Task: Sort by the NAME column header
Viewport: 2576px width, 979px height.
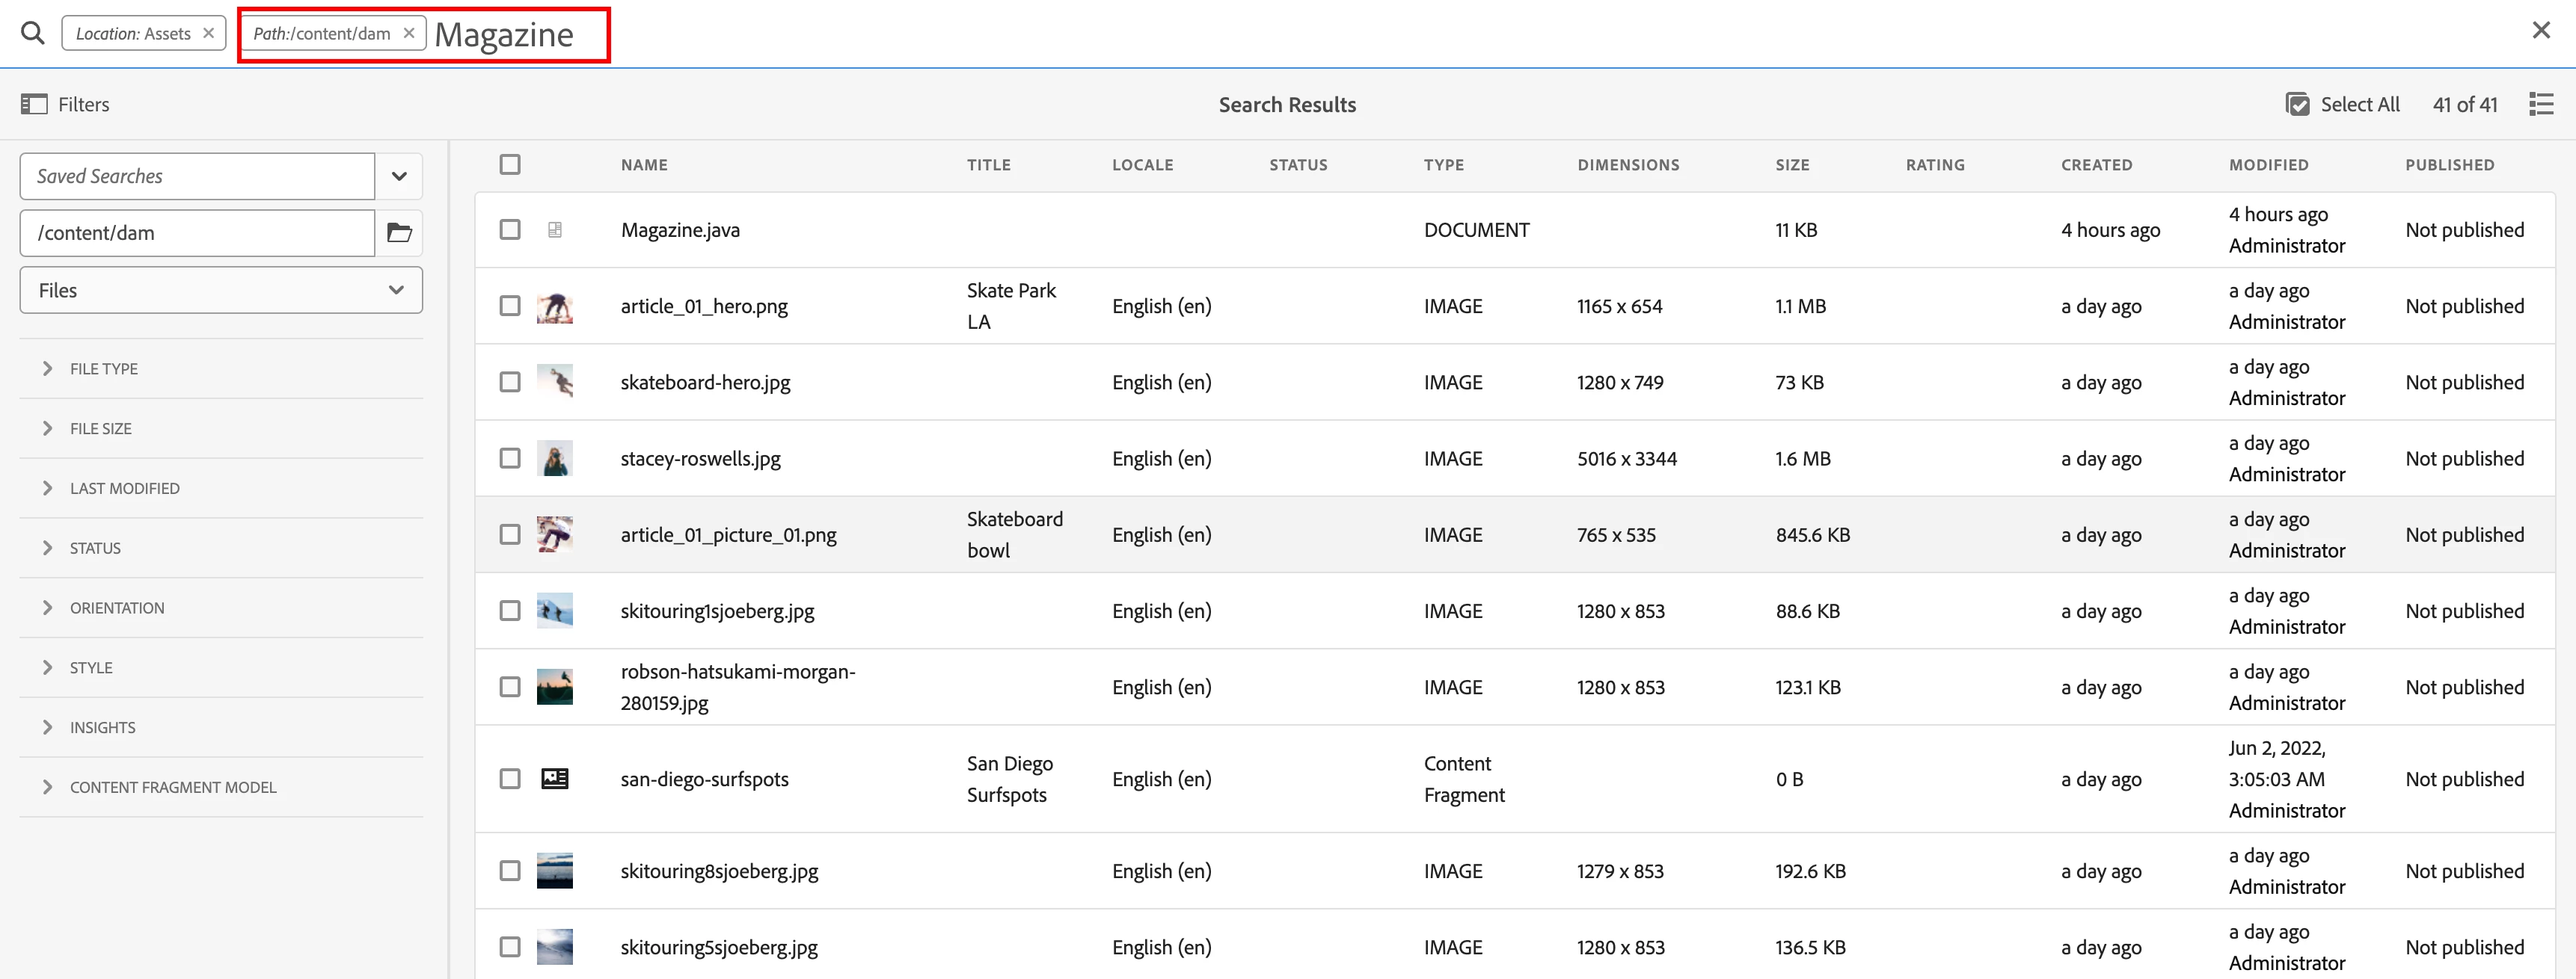Action: (x=644, y=165)
